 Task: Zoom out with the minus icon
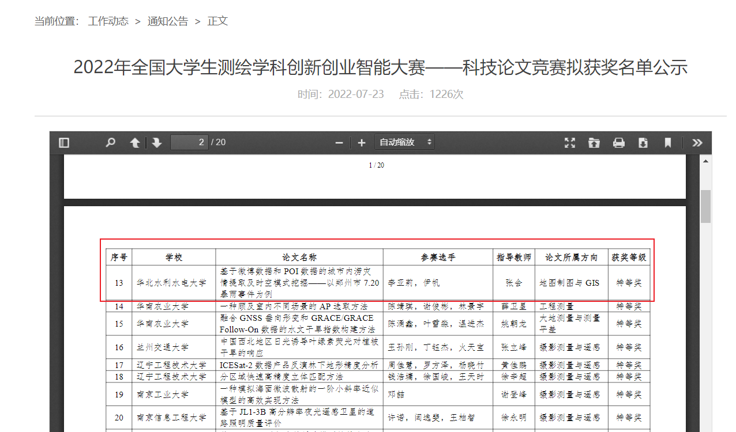point(339,142)
